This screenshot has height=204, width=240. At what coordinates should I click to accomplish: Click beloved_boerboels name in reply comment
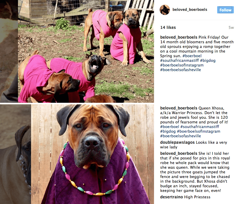pos(179,154)
